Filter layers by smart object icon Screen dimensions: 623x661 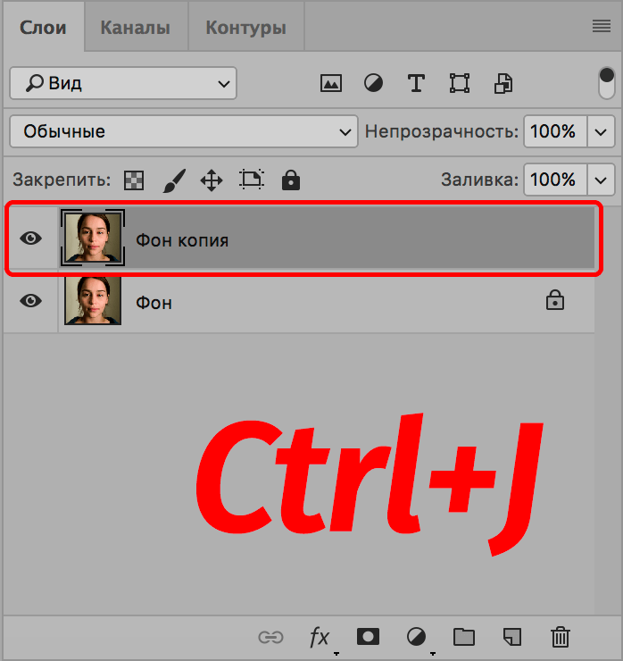503,84
